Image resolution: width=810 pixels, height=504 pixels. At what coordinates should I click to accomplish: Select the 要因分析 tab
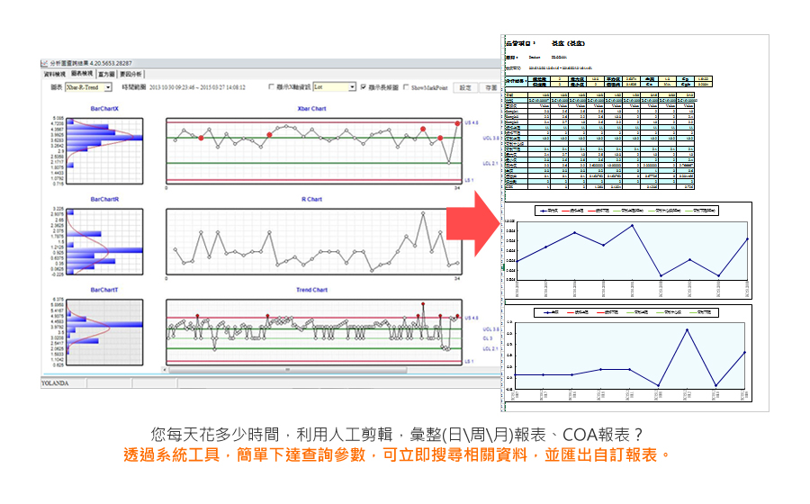coord(130,75)
